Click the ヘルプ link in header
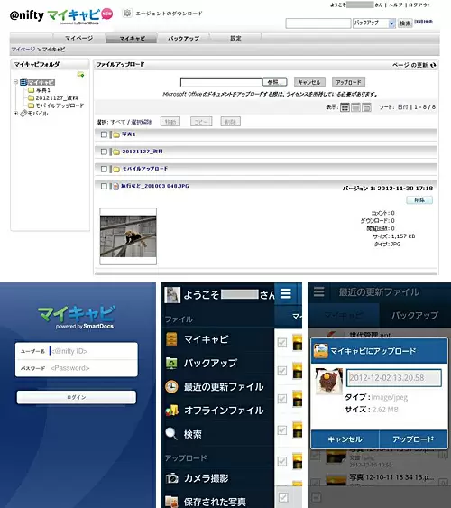 [396, 5]
